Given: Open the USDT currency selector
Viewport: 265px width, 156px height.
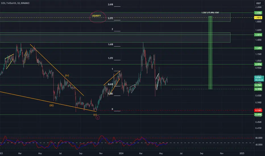Looking at the screenshot, I should point(258,3).
